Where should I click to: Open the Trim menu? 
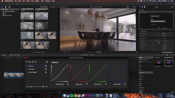coord(24,1)
